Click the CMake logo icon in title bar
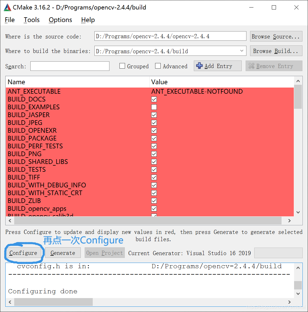Screen dimensions: 308x312 7,7
